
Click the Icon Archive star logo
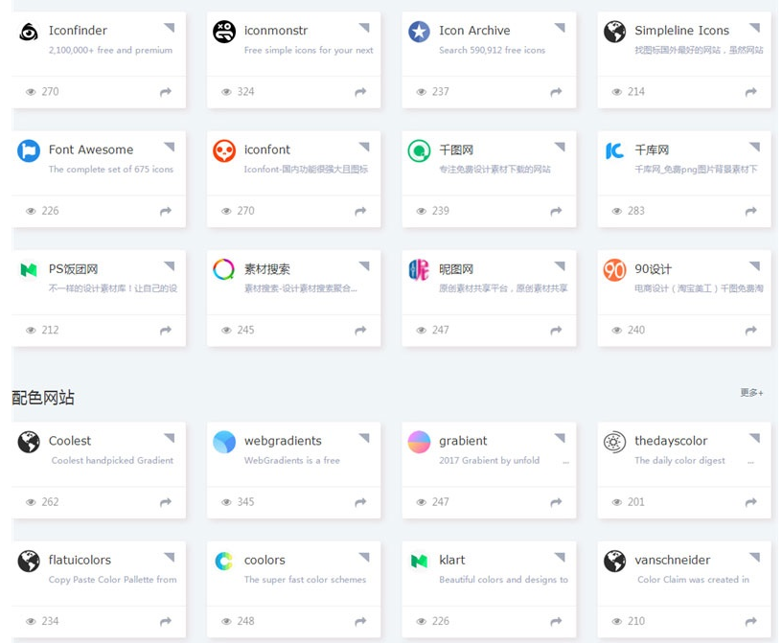(x=419, y=31)
